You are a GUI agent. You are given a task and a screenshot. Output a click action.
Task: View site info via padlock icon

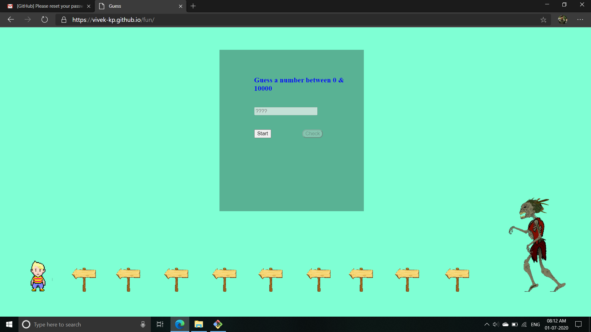click(64, 20)
